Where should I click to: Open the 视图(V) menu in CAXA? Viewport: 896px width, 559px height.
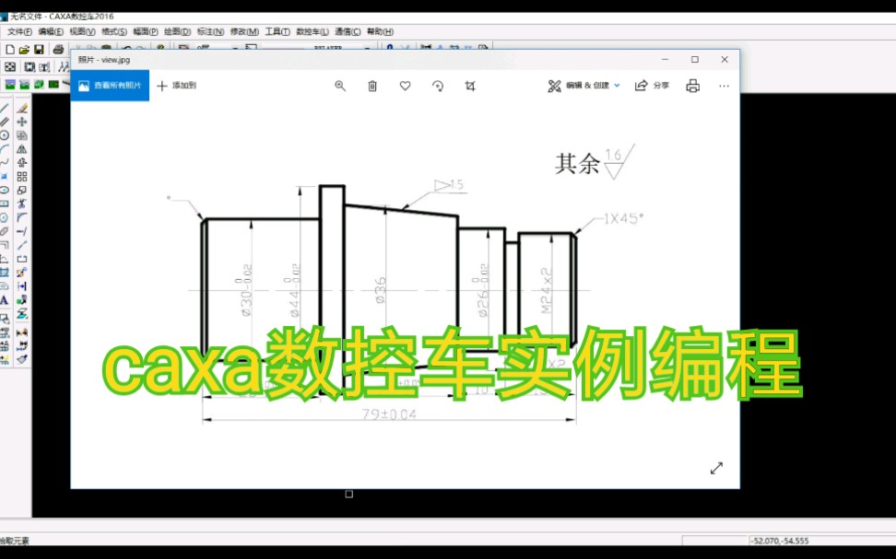click(82, 31)
